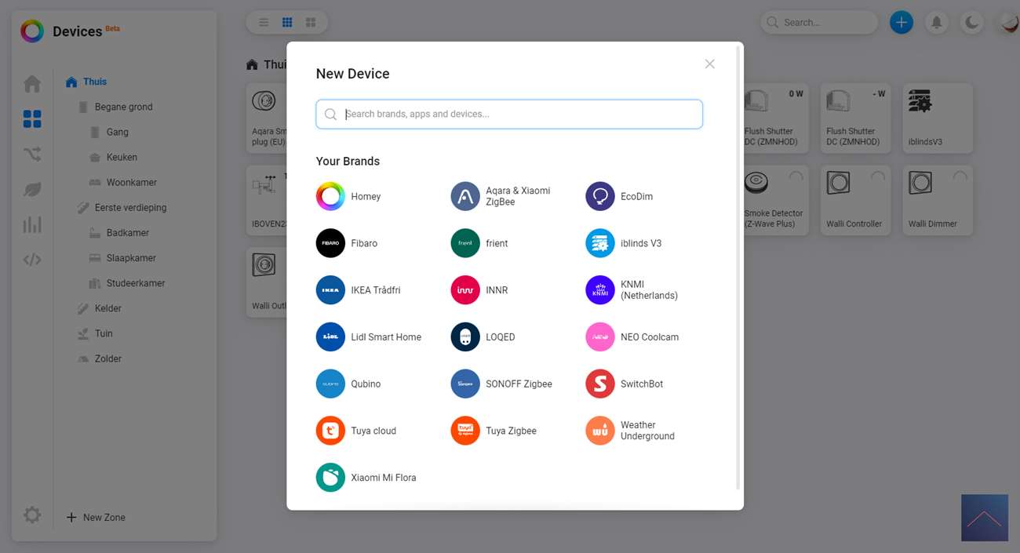Select the Fibaro brand

point(347,243)
